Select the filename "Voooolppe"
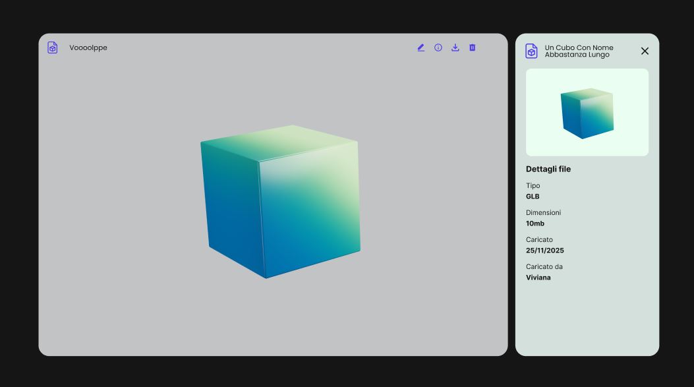 tap(88, 47)
